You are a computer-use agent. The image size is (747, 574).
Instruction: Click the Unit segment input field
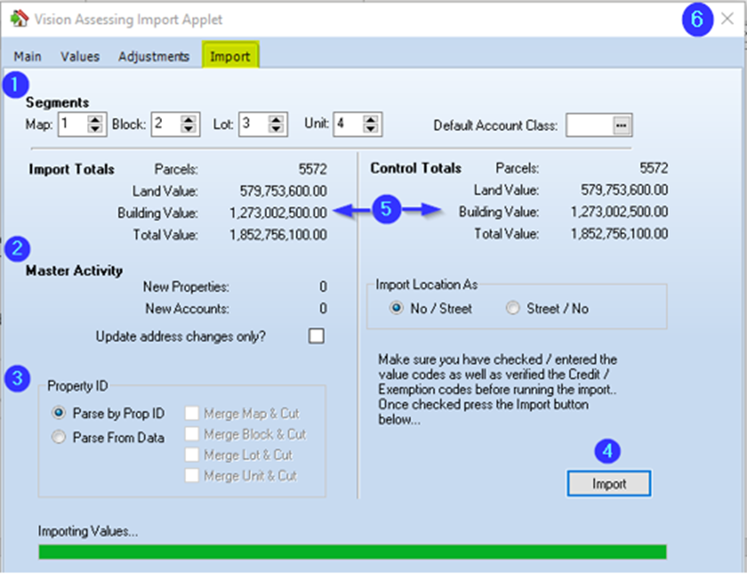click(x=349, y=124)
